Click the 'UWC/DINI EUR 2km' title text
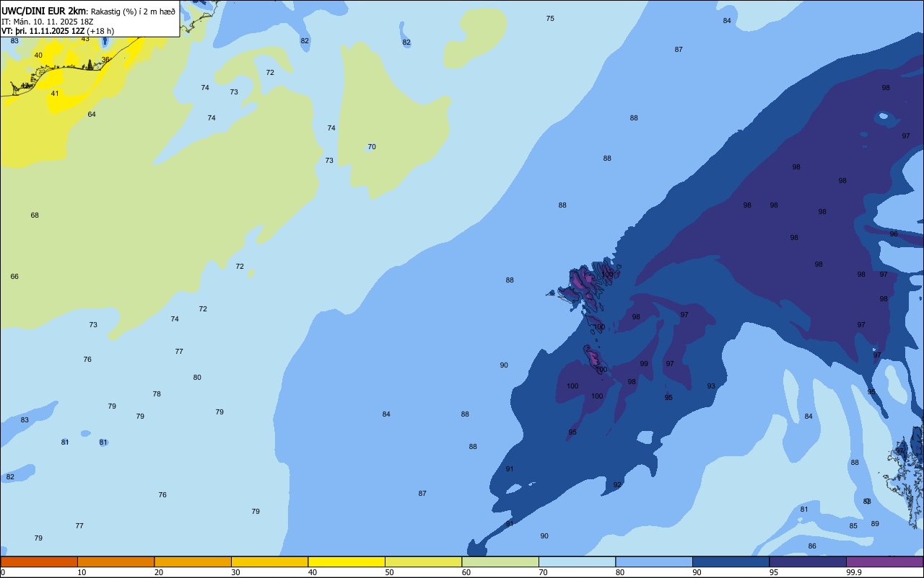The image size is (924, 578). tap(44, 11)
